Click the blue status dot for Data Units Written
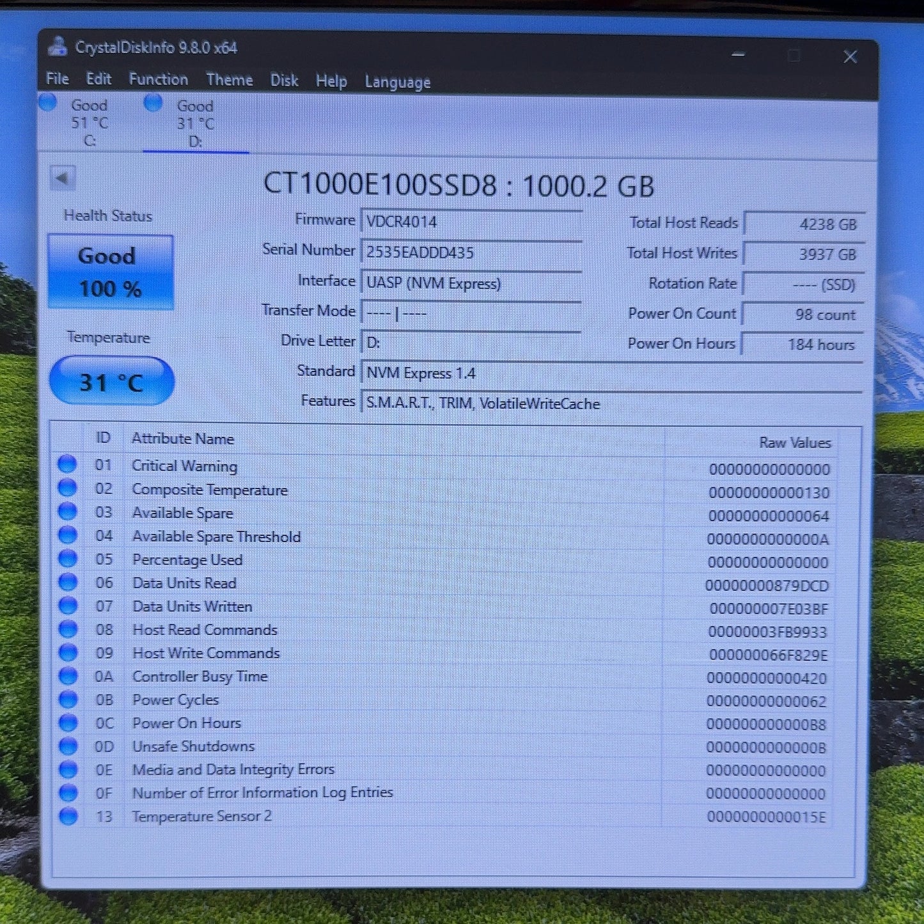 click(x=68, y=606)
